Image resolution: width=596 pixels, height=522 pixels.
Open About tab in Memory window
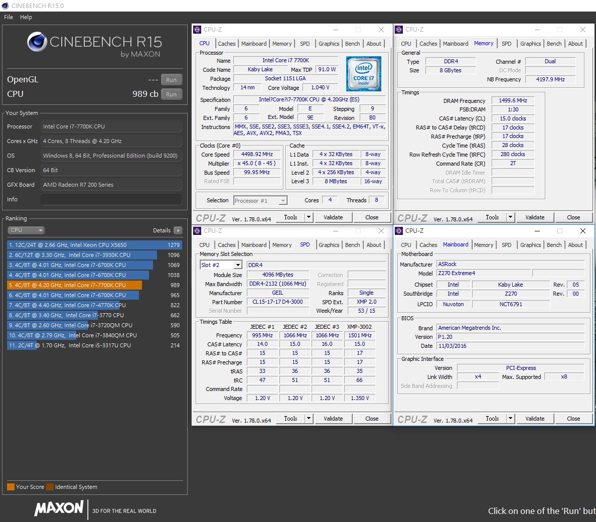point(575,44)
